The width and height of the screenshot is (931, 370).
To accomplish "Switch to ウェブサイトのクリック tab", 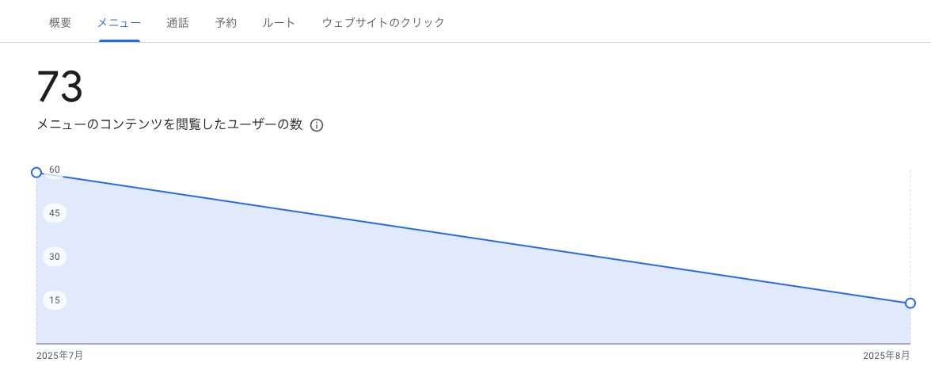I will 383,23.
